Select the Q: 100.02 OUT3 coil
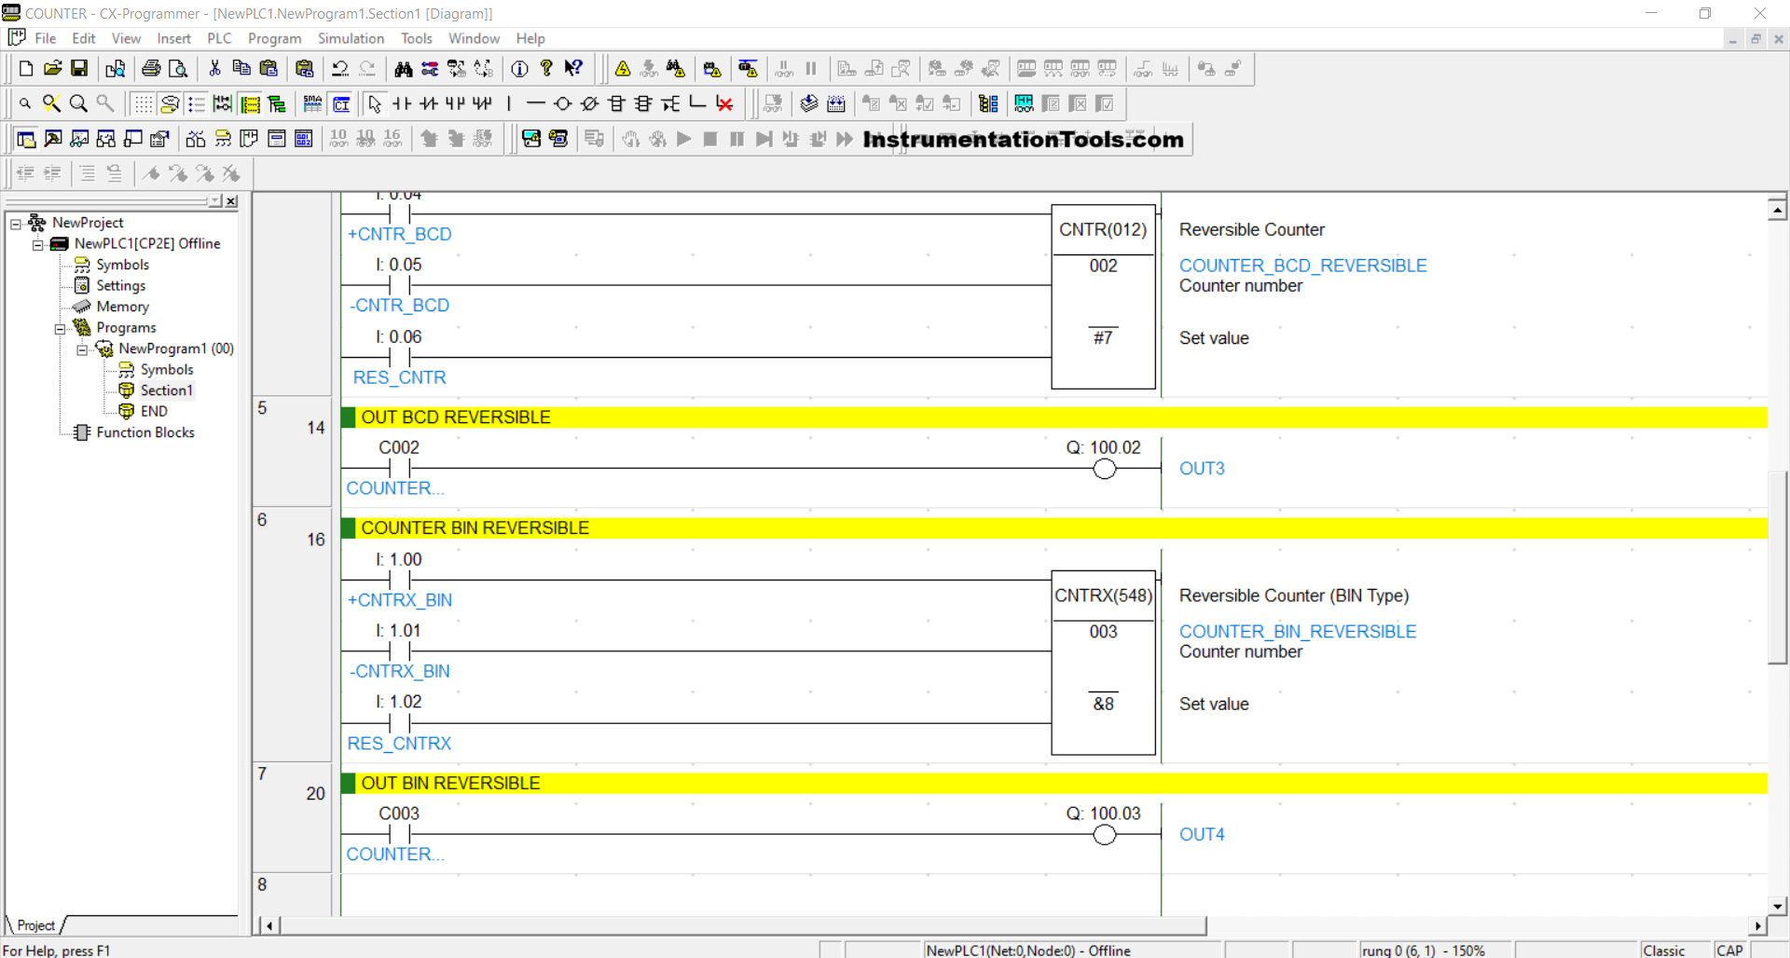1790x958 pixels. (x=1104, y=469)
